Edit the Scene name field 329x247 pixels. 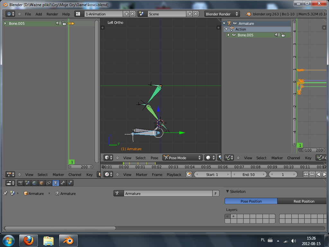tap(167, 14)
